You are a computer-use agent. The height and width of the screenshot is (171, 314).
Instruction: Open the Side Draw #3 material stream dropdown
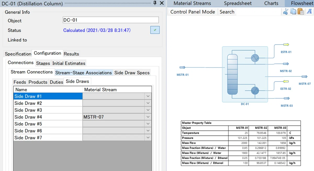148,110
